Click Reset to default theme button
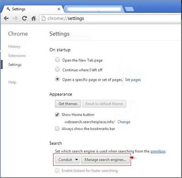 click(x=104, y=104)
